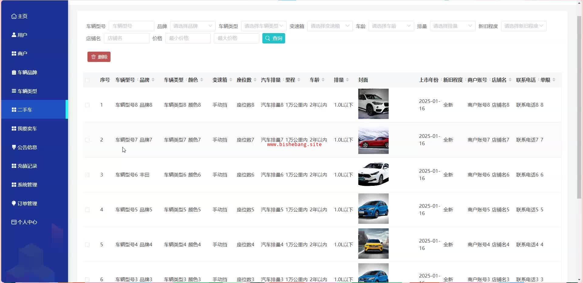Click the list icon beside 车辆类型

tap(14, 91)
